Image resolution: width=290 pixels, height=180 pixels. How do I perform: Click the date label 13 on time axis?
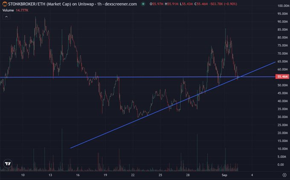point(50,175)
